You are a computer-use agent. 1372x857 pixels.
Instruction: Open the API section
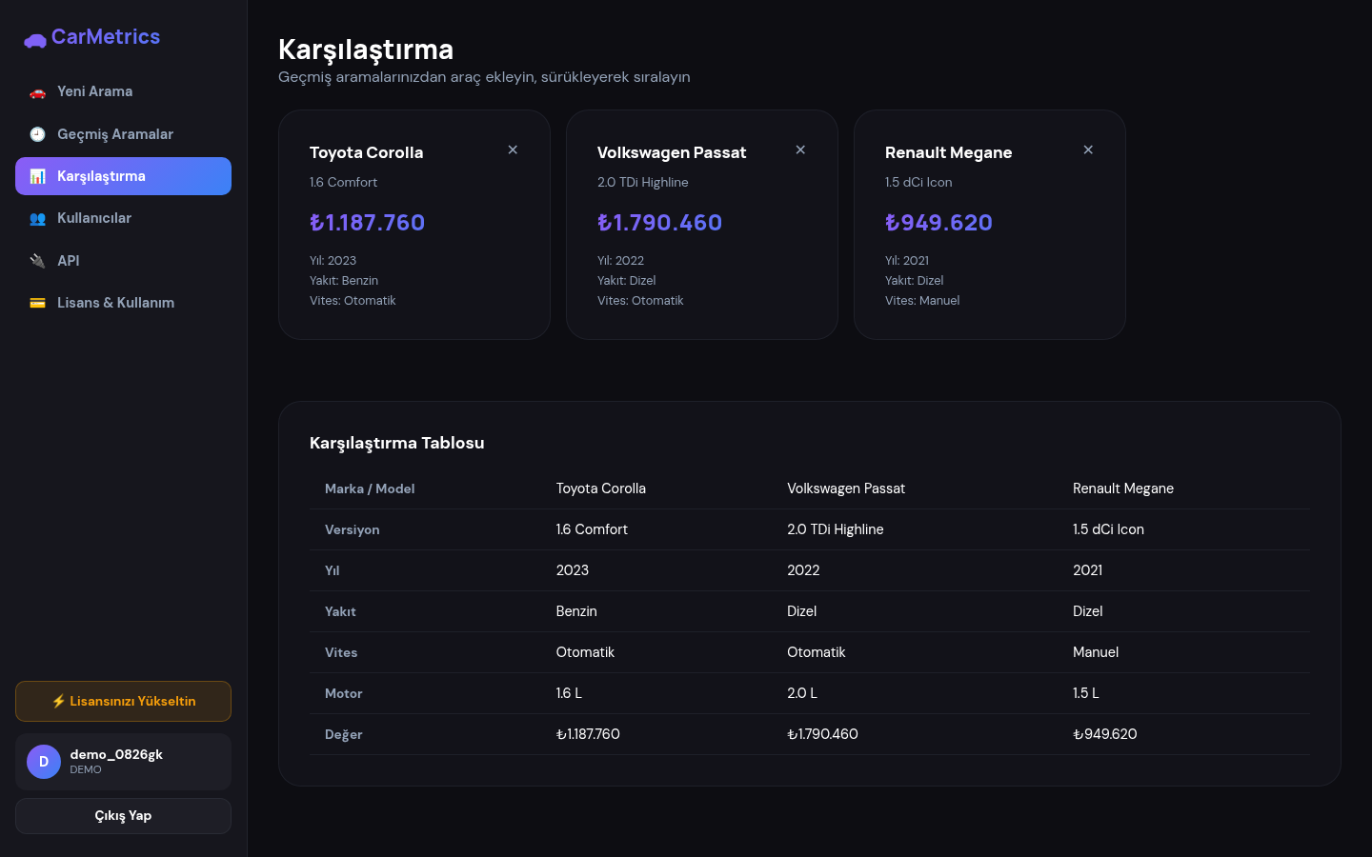point(123,261)
